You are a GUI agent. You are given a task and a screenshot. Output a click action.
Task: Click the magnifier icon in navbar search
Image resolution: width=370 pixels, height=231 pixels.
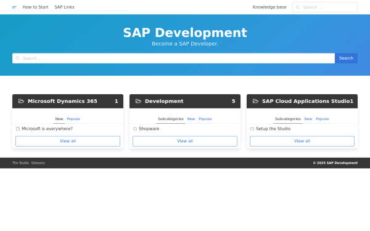[x=298, y=7]
